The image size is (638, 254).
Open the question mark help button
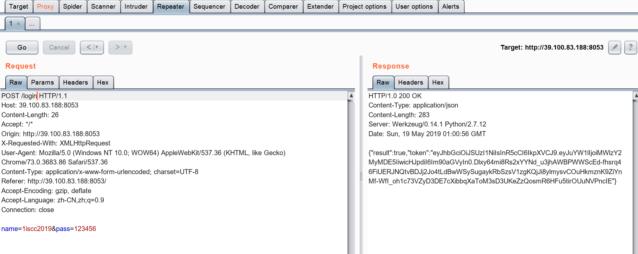(630, 47)
